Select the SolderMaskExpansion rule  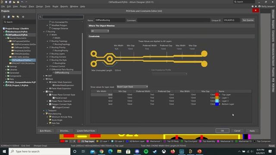[64, 85]
